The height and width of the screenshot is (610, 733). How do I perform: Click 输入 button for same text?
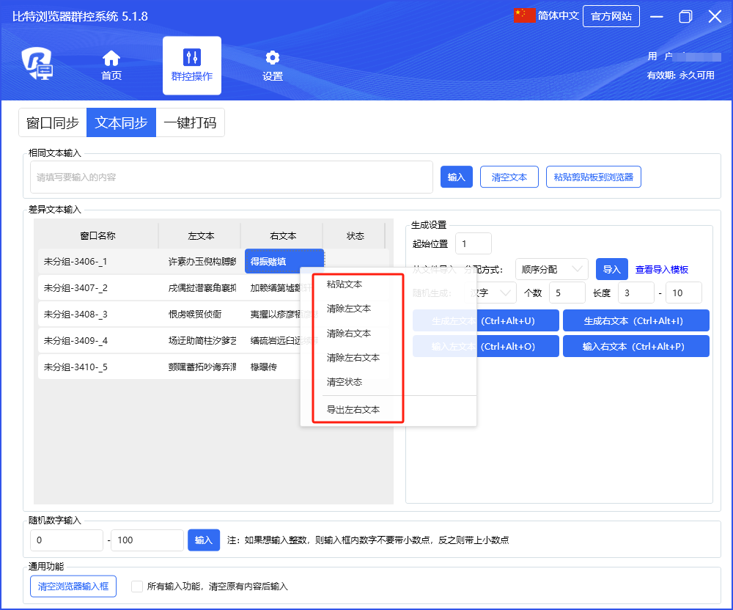pyautogui.click(x=457, y=177)
